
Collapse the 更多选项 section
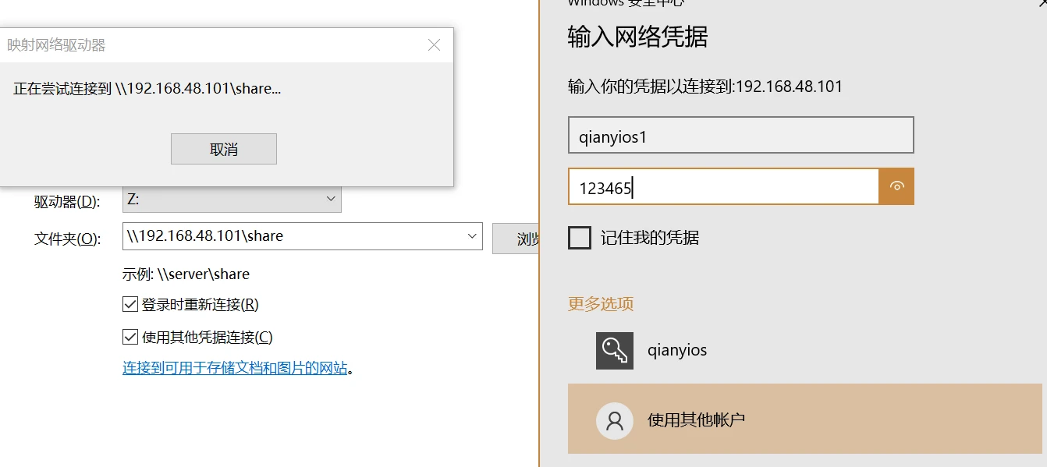click(601, 304)
